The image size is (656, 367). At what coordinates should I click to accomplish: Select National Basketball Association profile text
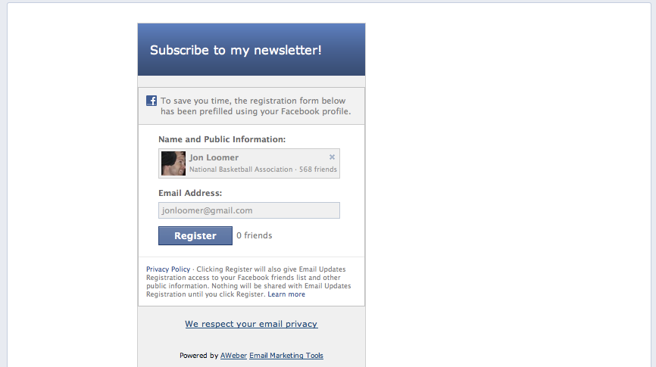click(x=241, y=170)
